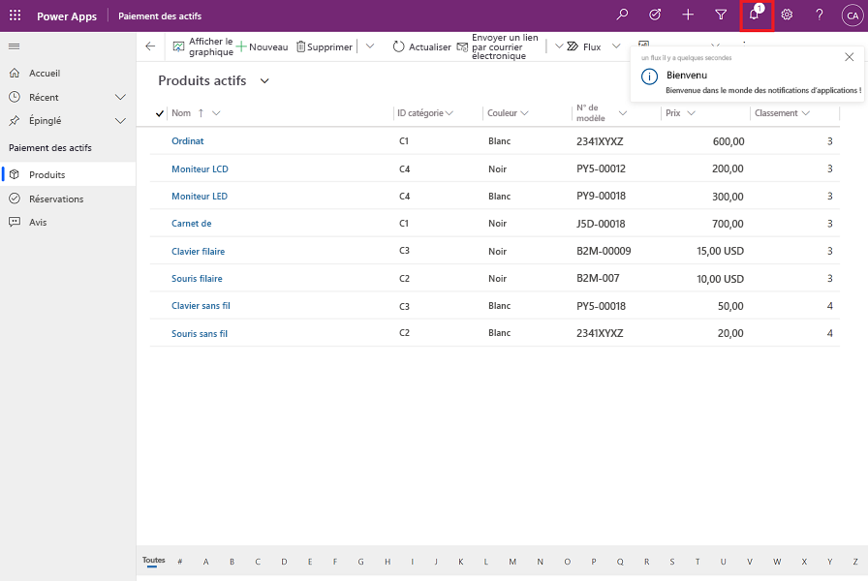
Task: Open the Flux dropdown menu
Action: coord(616,46)
